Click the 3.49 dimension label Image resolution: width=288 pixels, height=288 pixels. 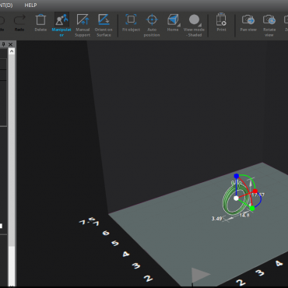pos(216,219)
